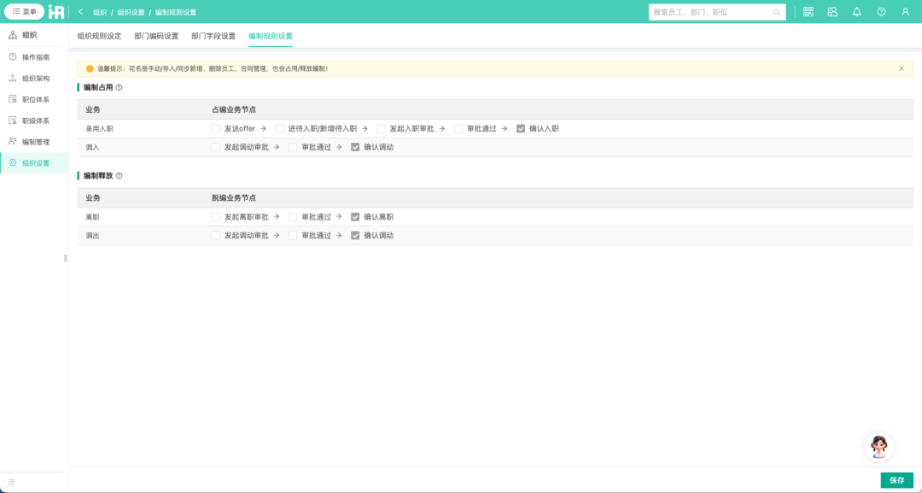Screen dimensions: 922x493
Task: Open the assistant avatar chat widget
Action: [878, 446]
